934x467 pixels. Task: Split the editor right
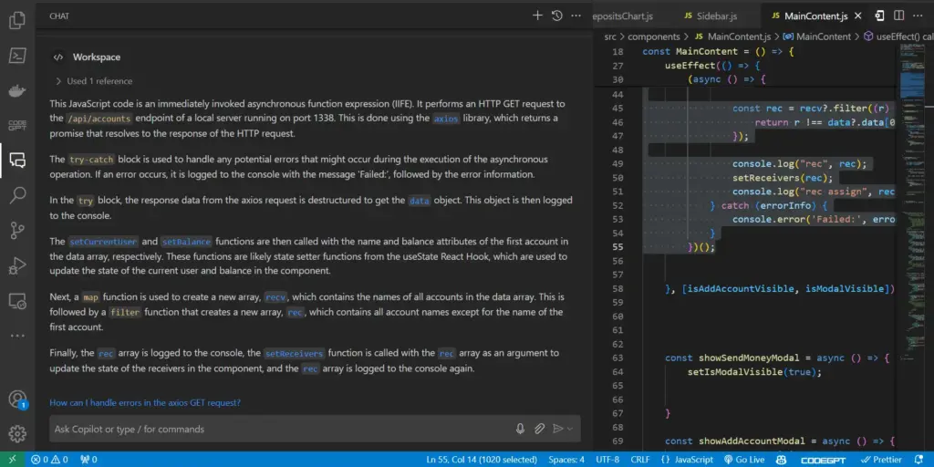pos(898,16)
